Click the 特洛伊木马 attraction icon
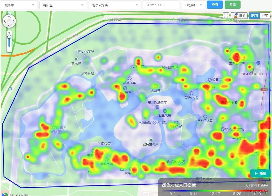This screenshot has width=272, height=196. [x=205, y=116]
